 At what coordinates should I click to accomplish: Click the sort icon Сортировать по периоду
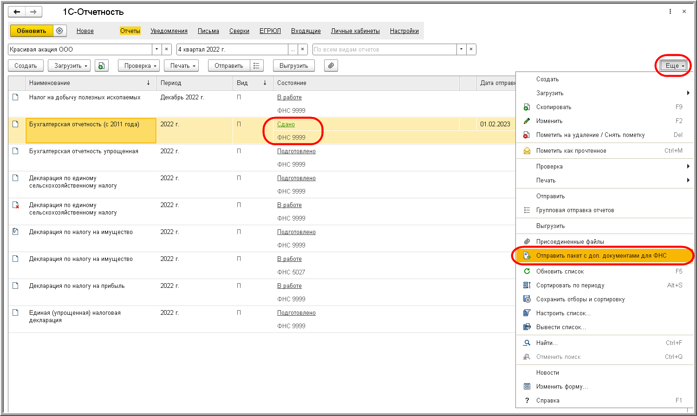(527, 286)
